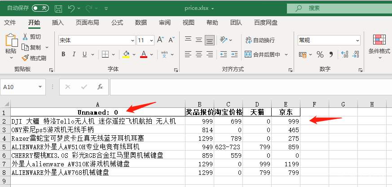Screen dimensions: 392x187
Task: Open the Name Box dropdown arrow
Action: coord(40,87)
